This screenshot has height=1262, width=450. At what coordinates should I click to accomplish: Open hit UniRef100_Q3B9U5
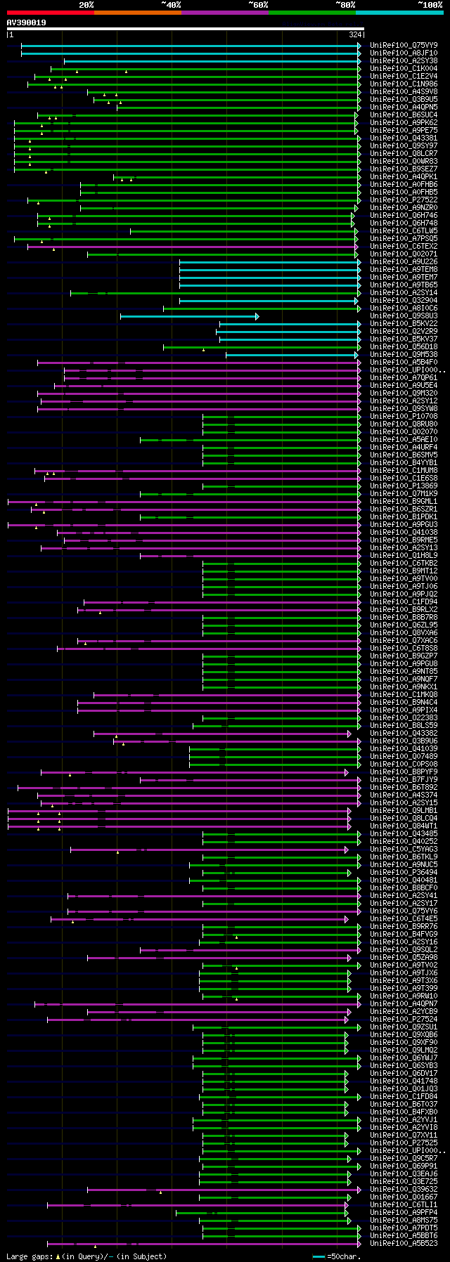click(404, 99)
